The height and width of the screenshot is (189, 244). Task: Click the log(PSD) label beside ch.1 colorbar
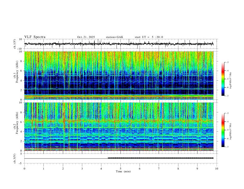coord(231,80)
